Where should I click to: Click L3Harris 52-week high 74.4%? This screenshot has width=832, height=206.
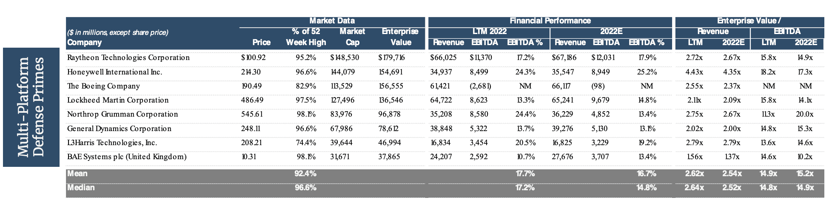click(x=306, y=143)
